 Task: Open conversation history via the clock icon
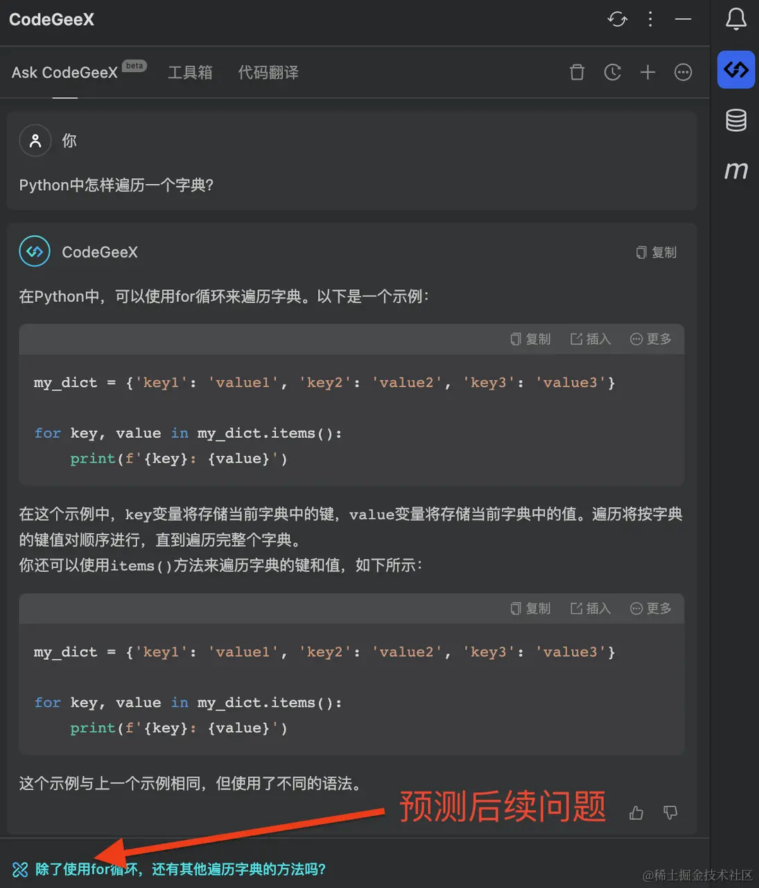click(x=613, y=72)
